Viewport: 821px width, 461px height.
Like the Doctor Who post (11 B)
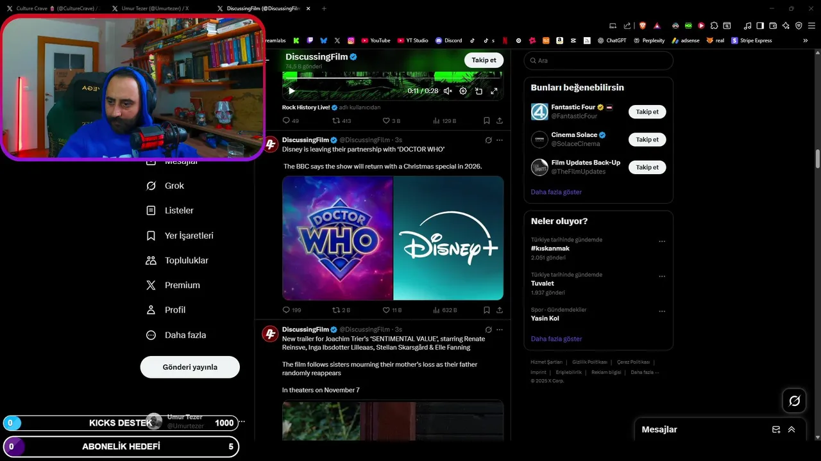tap(392, 310)
